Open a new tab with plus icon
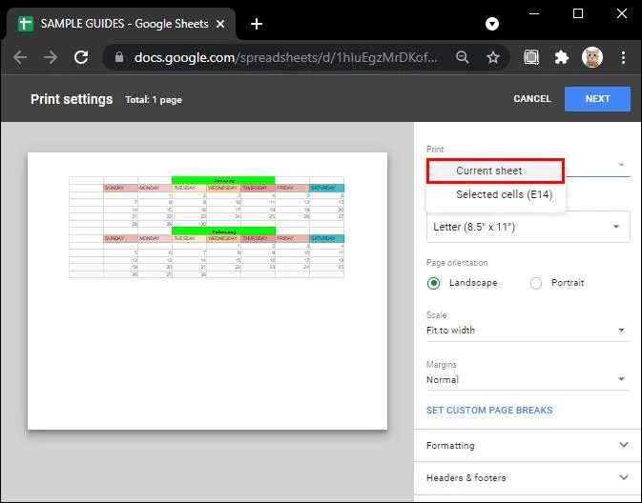 257,24
